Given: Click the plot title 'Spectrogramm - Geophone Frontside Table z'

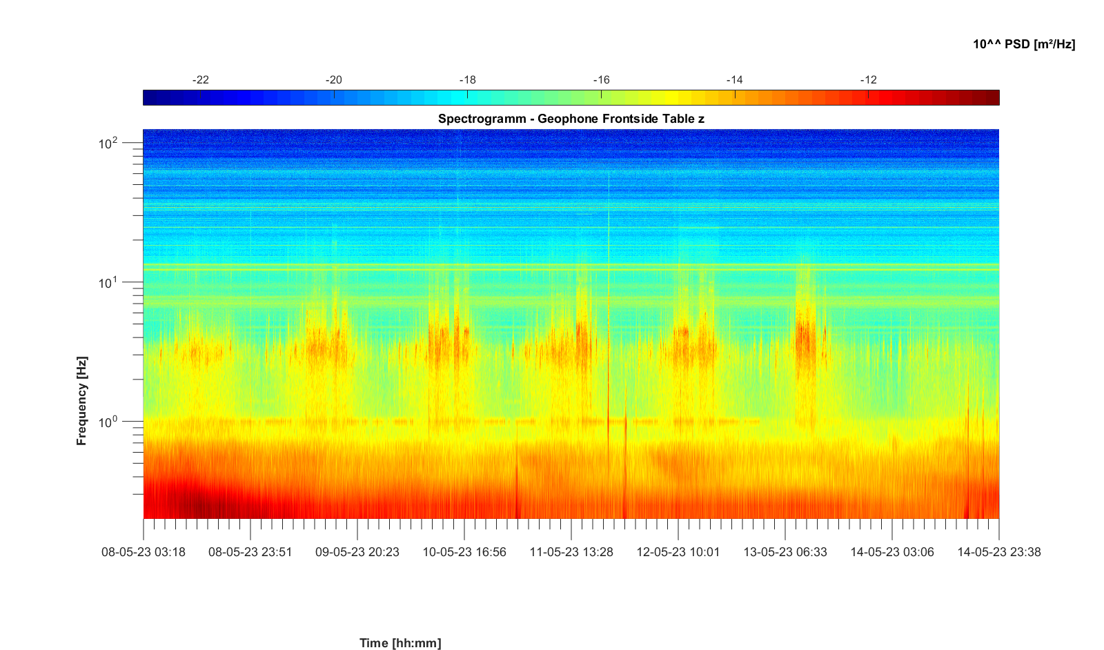Looking at the screenshot, I should pos(571,119).
